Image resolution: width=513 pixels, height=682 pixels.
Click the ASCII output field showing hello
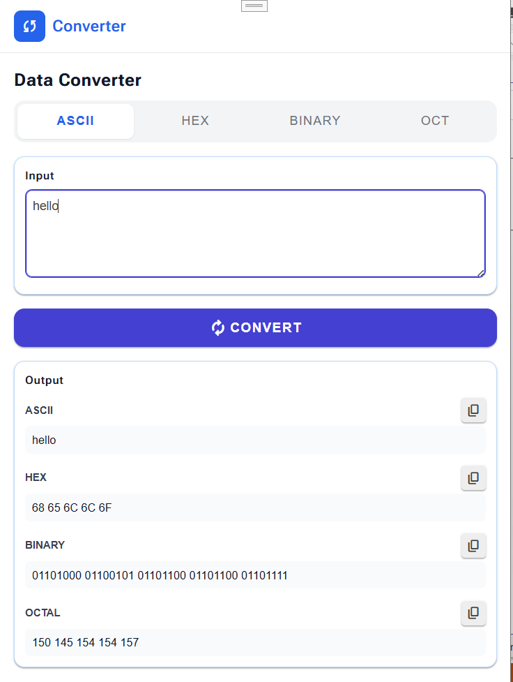(255, 440)
